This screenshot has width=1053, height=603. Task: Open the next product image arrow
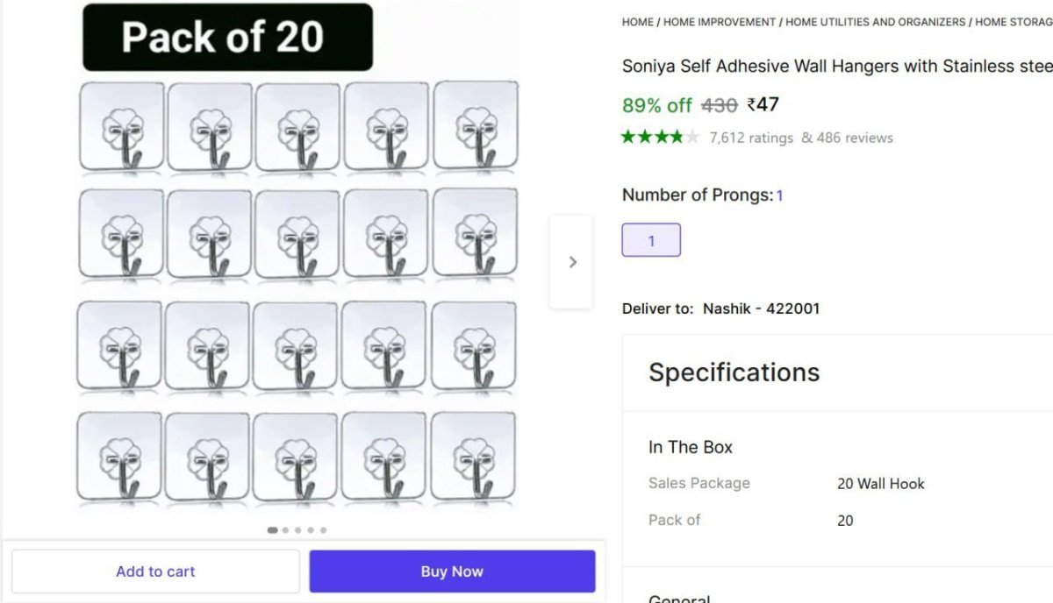point(571,262)
